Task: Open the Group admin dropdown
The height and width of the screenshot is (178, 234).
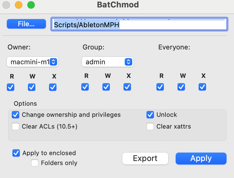Action: click(108, 62)
